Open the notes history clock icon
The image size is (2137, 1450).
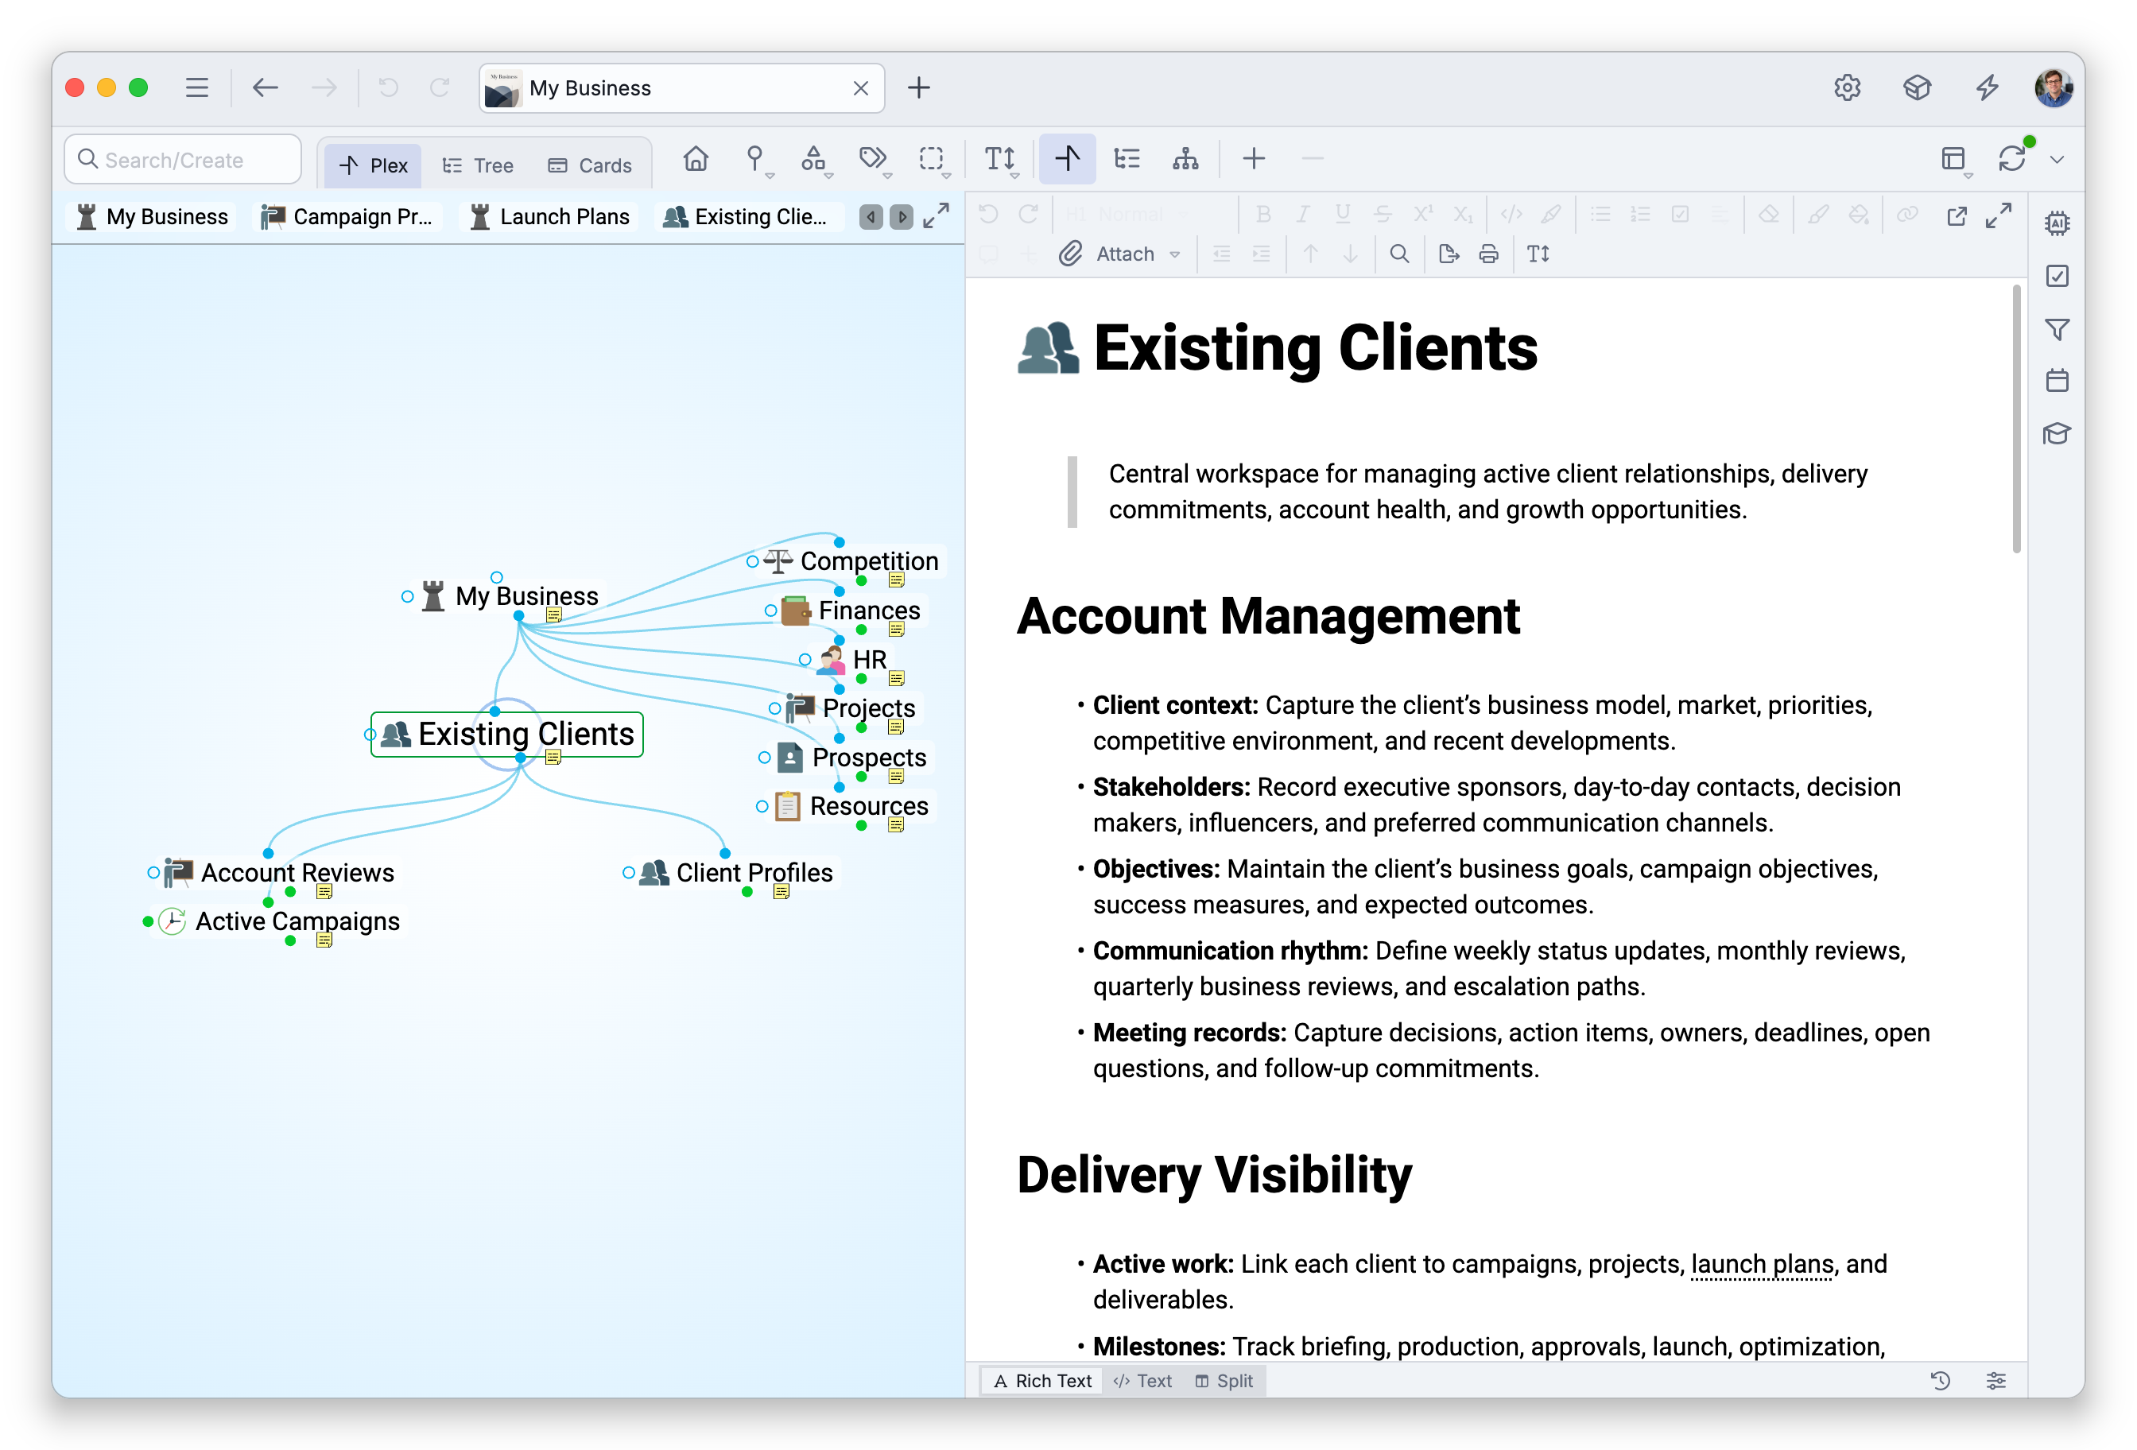(1940, 1380)
